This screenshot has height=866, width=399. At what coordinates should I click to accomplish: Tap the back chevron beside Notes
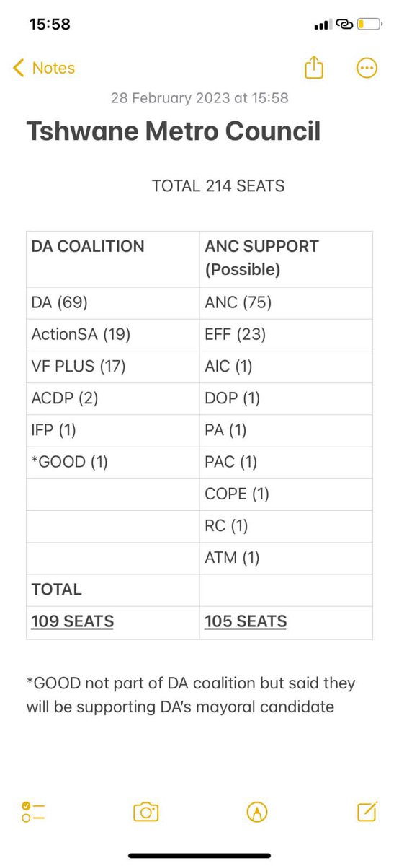point(19,69)
